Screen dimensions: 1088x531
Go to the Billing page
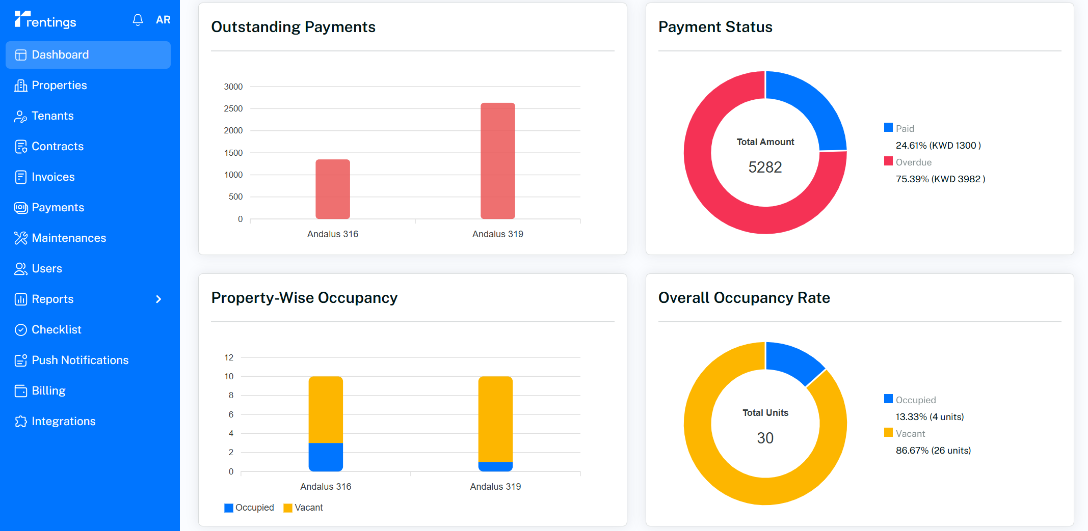tap(48, 391)
